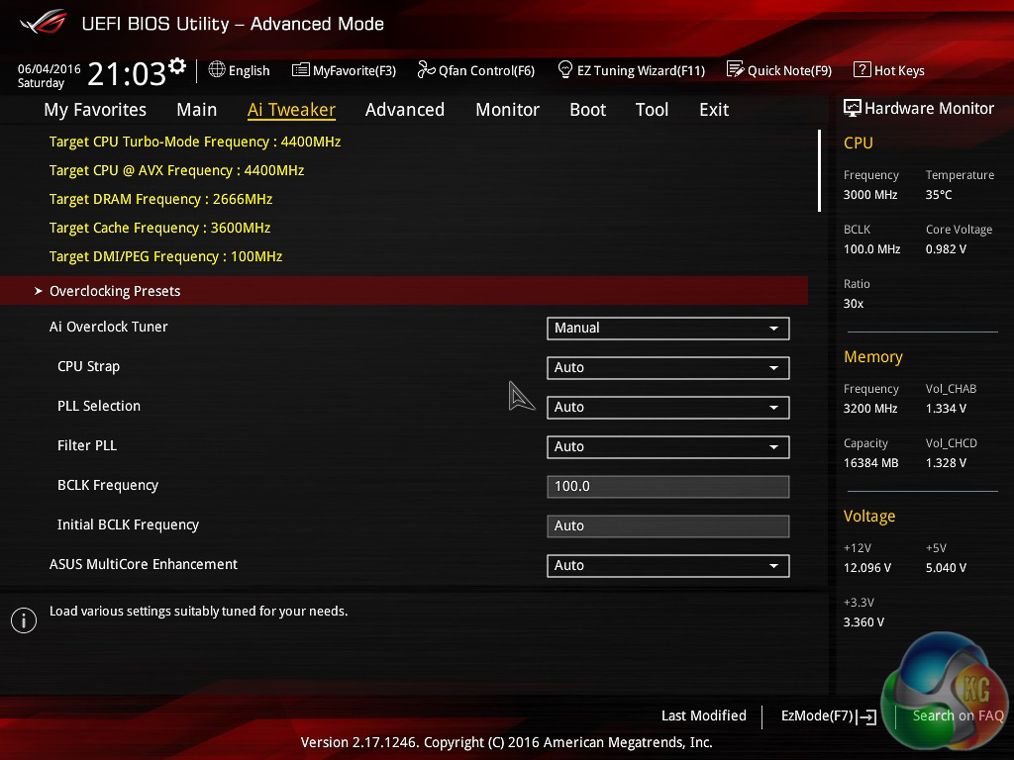Click the EzMode exit arrow icon
This screenshot has width=1014, height=760.
click(866, 716)
